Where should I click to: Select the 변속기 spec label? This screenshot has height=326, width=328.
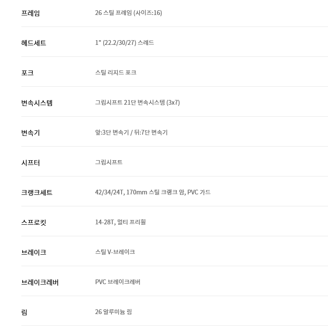coord(30,132)
